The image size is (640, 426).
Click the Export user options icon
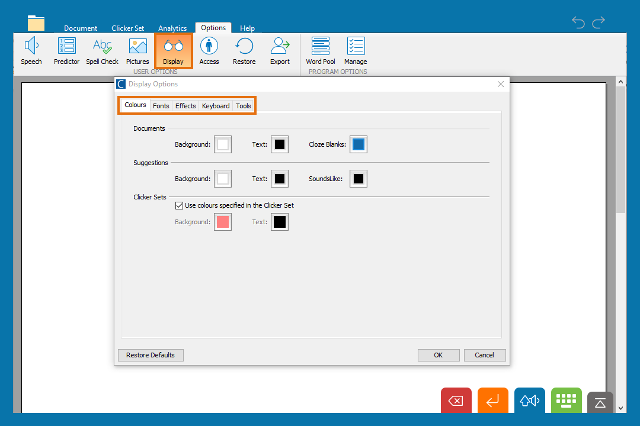point(280,51)
